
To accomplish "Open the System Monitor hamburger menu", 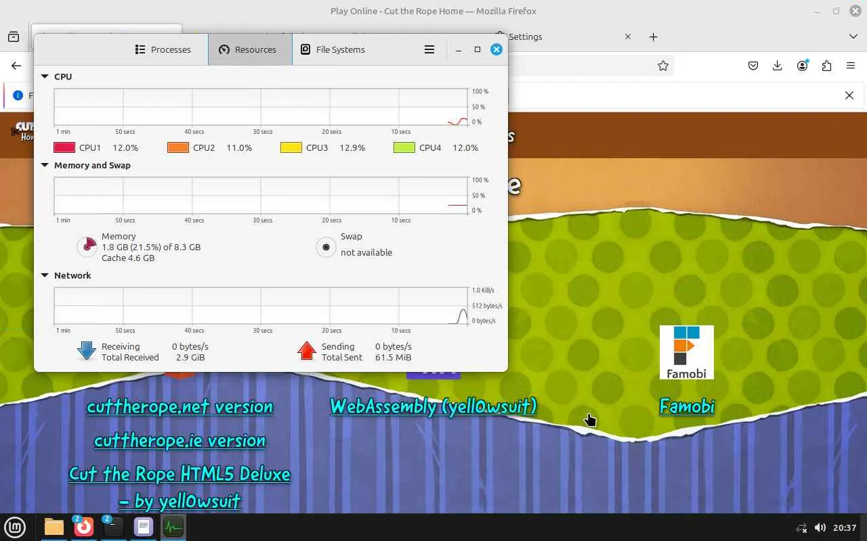I will [x=429, y=49].
